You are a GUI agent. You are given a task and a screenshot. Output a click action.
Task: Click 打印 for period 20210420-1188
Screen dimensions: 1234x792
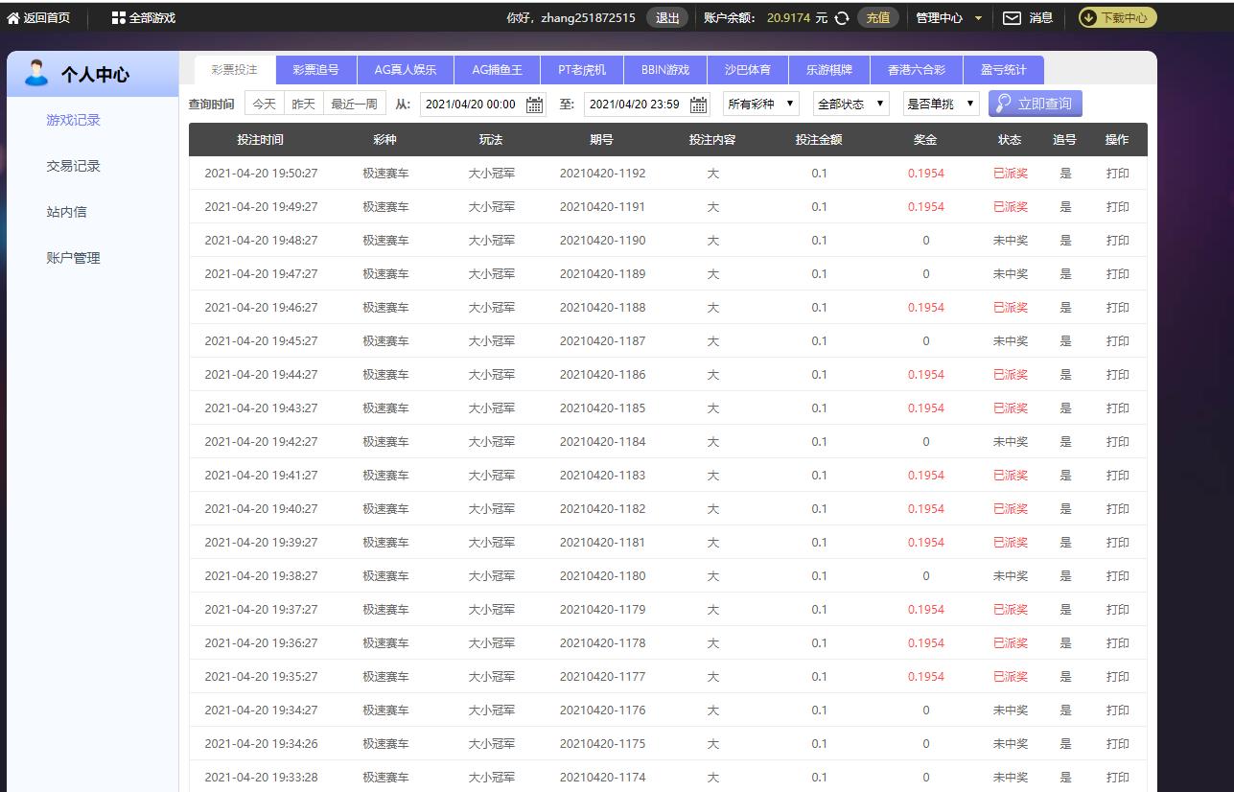(1117, 308)
